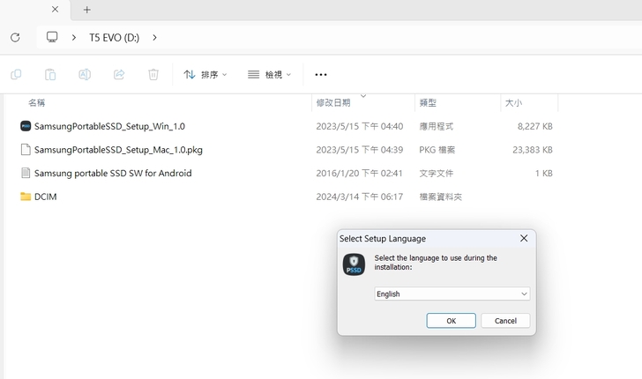Image resolution: width=642 pixels, height=379 pixels.
Task: Open the 排序 sort dropdown
Action: pyautogui.click(x=205, y=75)
